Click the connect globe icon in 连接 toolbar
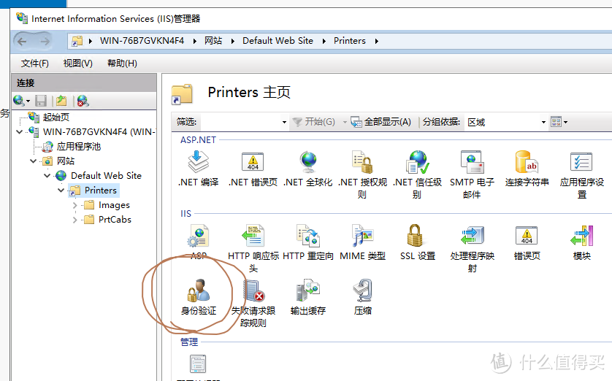Viewport: 612px width, 381px height. click(x=19, y=101)
